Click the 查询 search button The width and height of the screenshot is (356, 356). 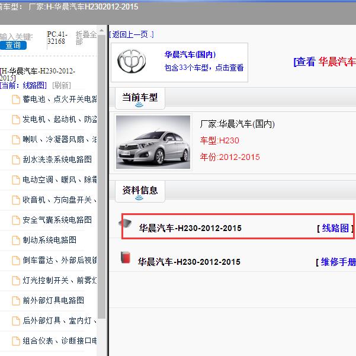[13, 45]
